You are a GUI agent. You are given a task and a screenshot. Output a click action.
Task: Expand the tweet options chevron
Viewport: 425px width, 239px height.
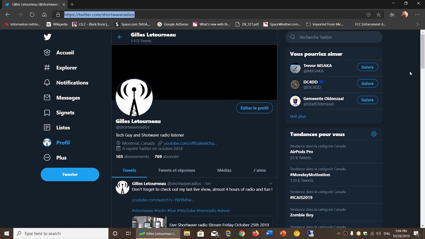pos(271,184)
